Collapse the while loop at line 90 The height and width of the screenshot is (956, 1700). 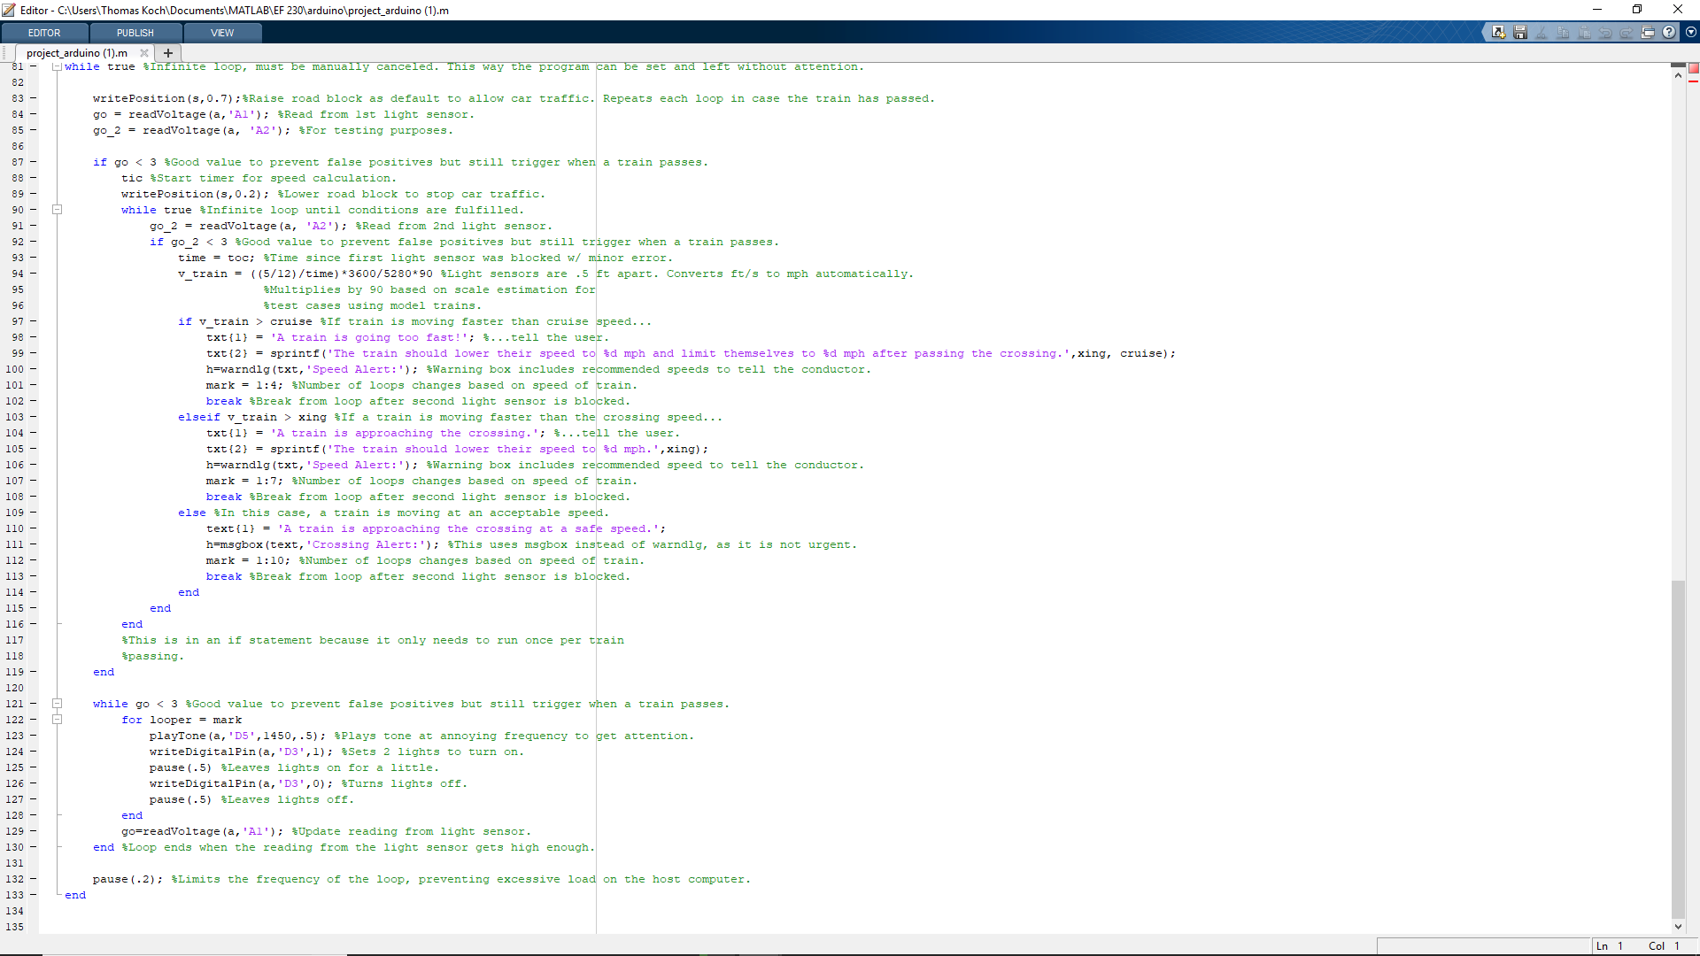tap(57, 210)
